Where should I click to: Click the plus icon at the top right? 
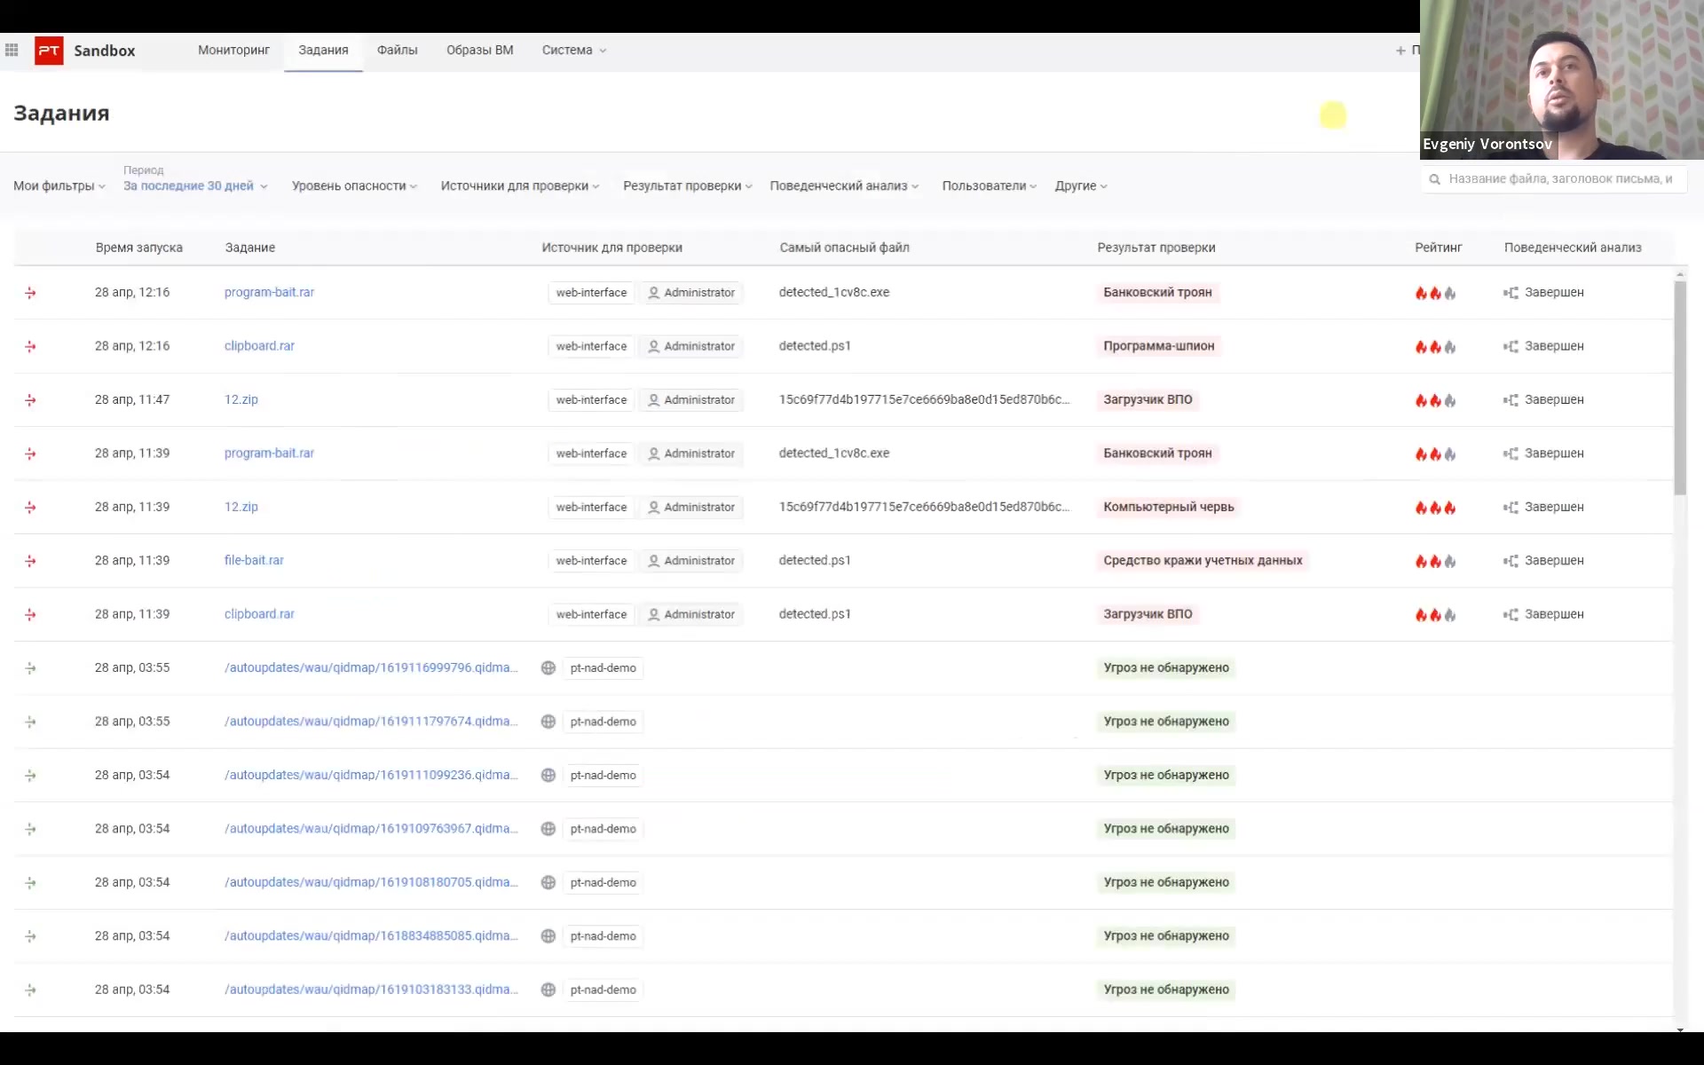(x=1400, y=51)
